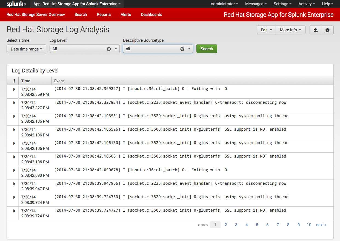This screenshot has height=241, width=340.
Task: Open the Dashboards nav item
Action: coord(152,15)
